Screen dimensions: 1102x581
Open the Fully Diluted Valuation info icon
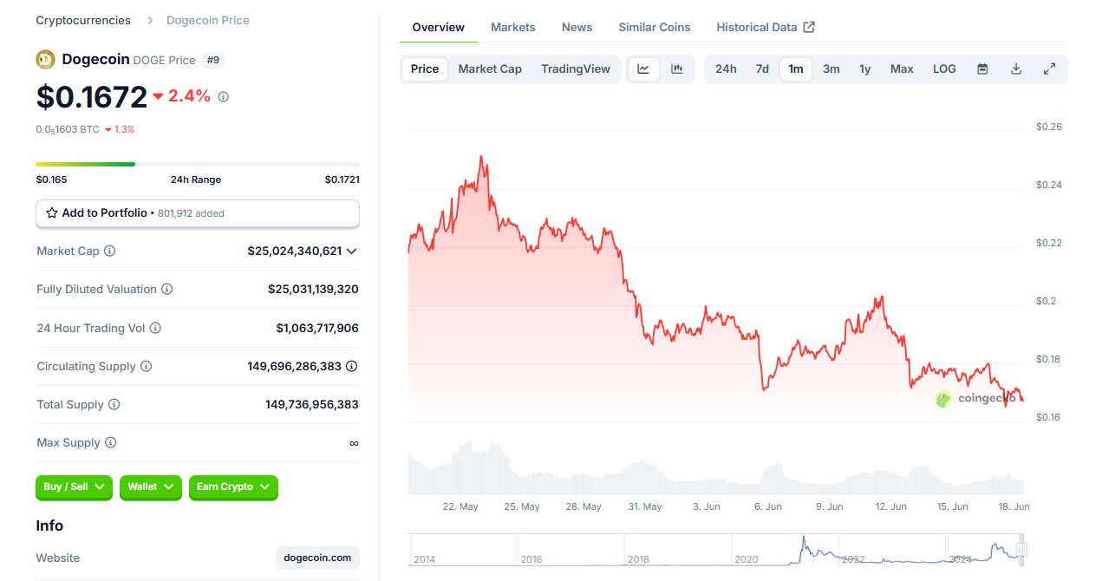[x=166, y=289]
